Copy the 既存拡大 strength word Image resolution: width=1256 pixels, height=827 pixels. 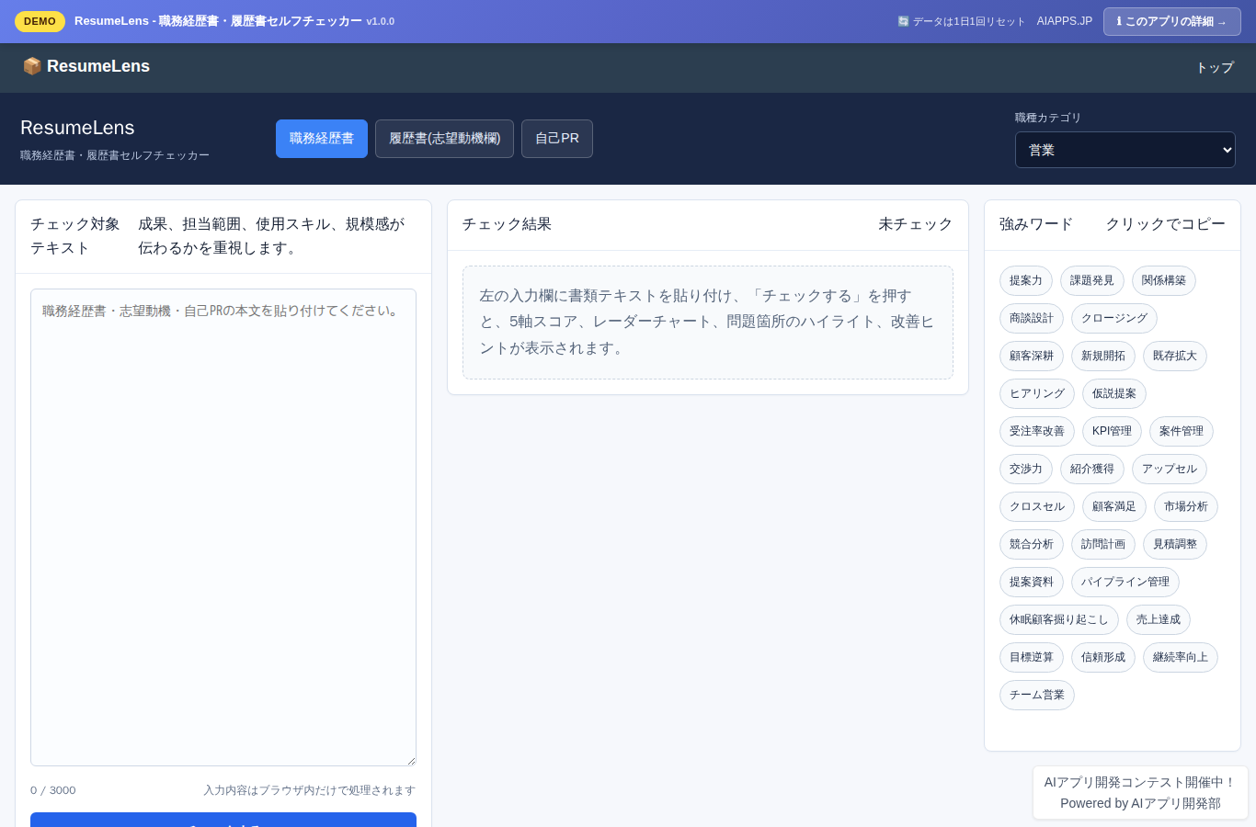pyautogui.click(x=1175, y=357)
